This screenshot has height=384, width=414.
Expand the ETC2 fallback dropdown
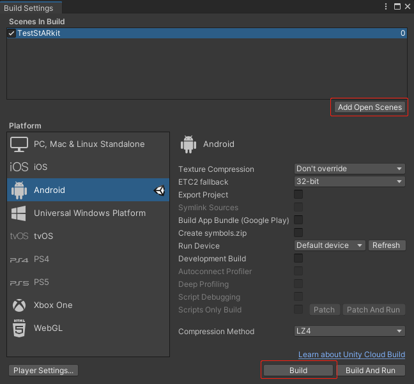[x=349, y=181]
